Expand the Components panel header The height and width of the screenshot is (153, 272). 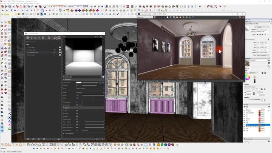pos(257,139)
